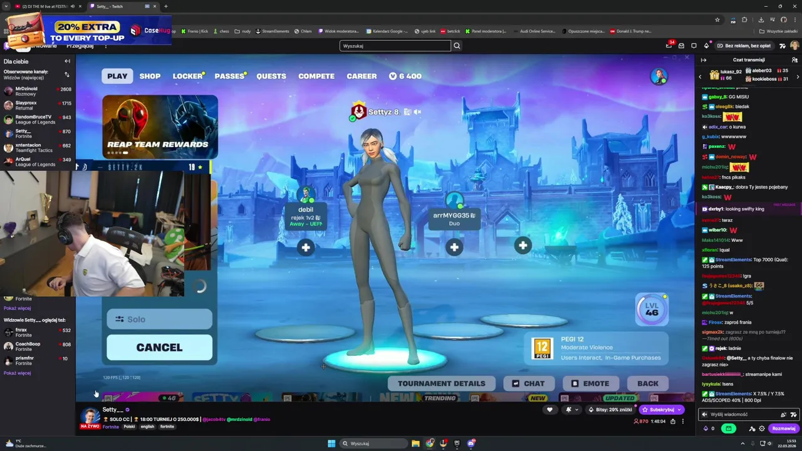
Task: Open the chat community members icon
Action: (794, 60)
